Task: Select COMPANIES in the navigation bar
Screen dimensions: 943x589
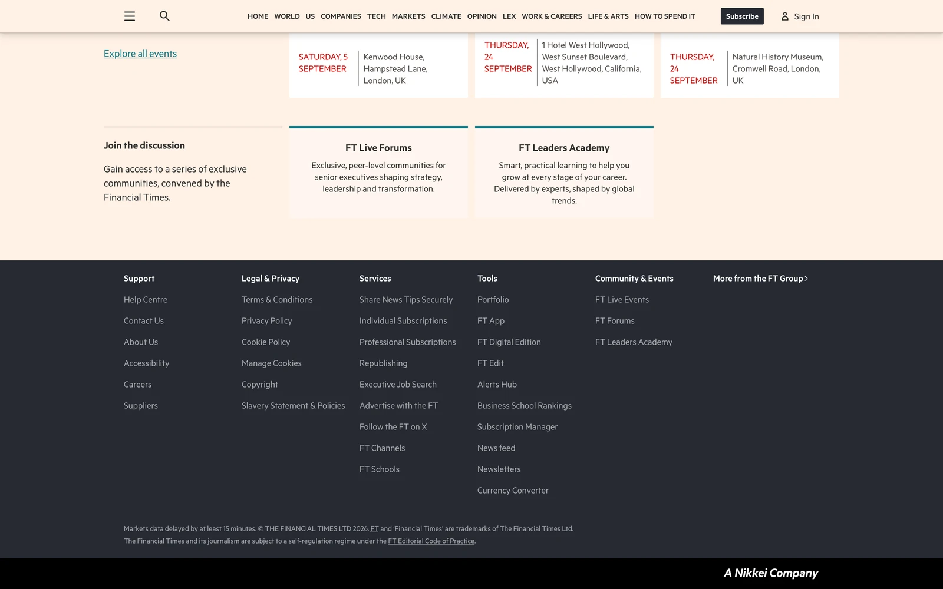Action: pos(341,16)
